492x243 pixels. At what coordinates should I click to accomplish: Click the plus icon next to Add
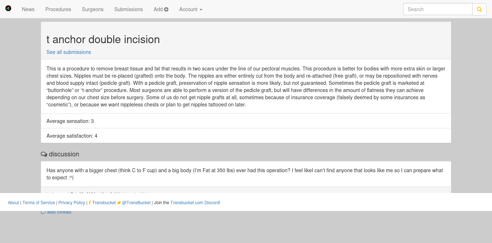pyautogui.click(x=166, y=9)
